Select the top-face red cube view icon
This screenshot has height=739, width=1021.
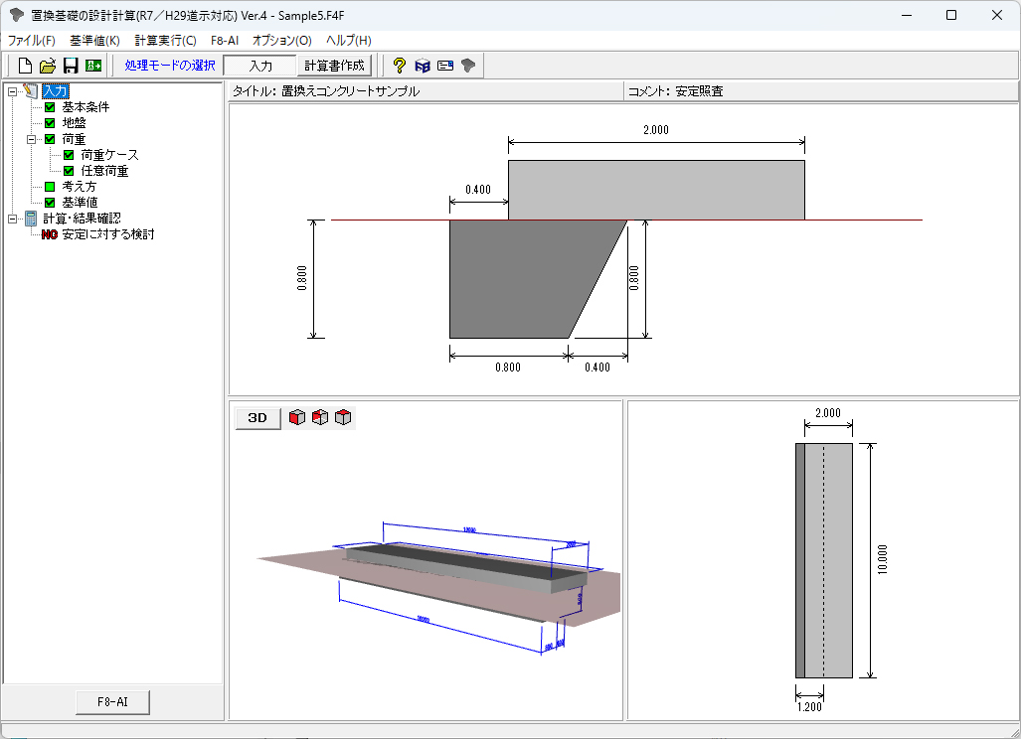coord(343,417)
